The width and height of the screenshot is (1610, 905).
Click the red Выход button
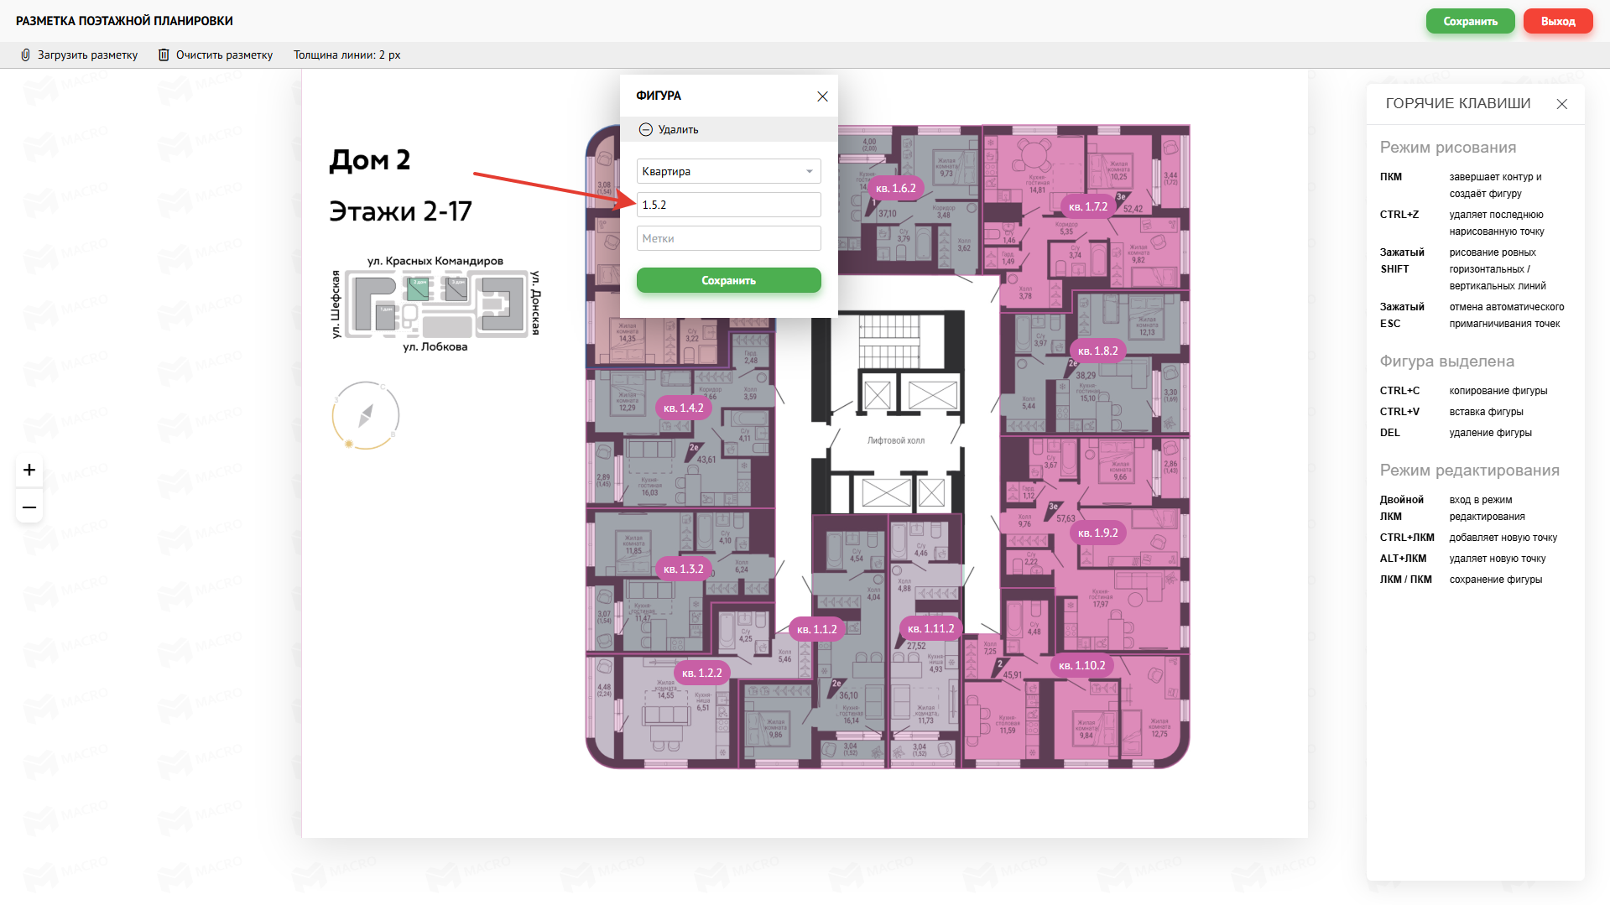tap(1557, 22)
